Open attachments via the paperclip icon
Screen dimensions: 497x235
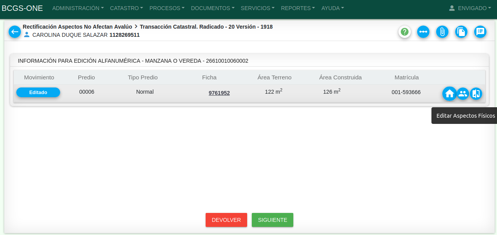tap(442, 32)
